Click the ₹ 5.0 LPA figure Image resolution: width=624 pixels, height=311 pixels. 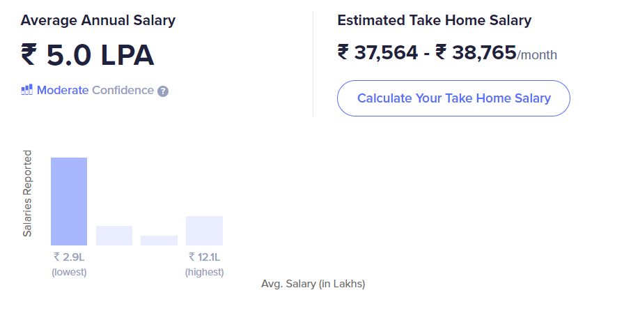88,56
